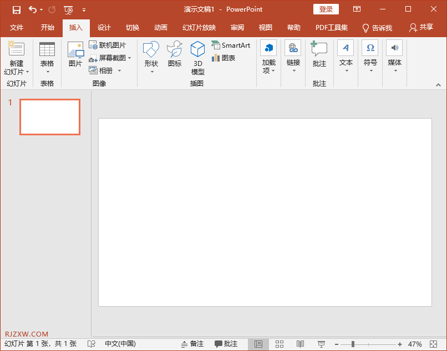Screen dimensions: 447x351
Task: Switch to slide sorter view
Action: pos(280,344)
